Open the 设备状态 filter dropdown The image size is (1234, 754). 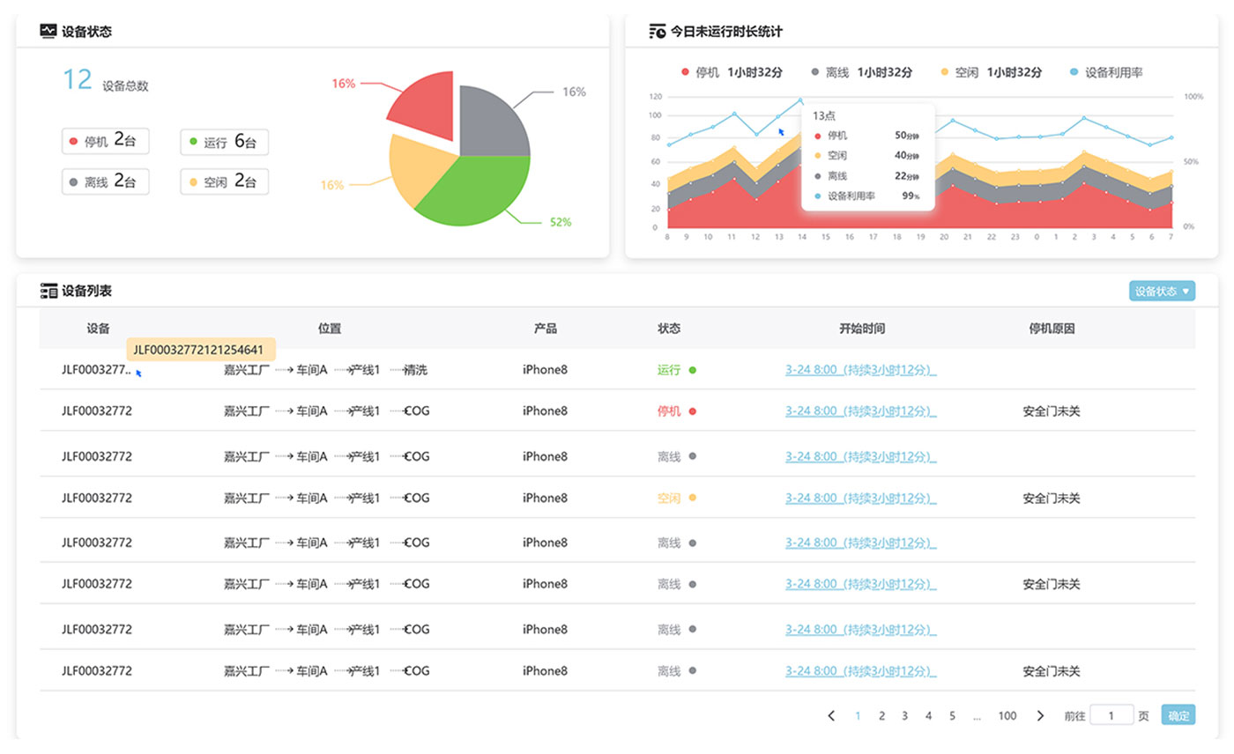pos(1162,291)
